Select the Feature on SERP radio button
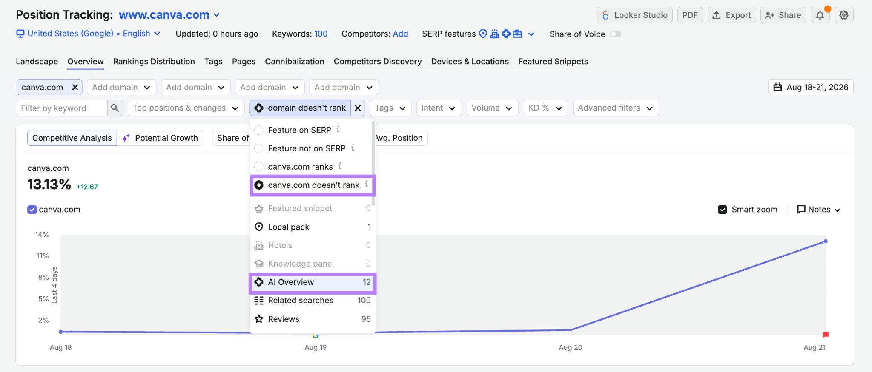The width and height of the screenshot is (872, 372). (259, 130)
